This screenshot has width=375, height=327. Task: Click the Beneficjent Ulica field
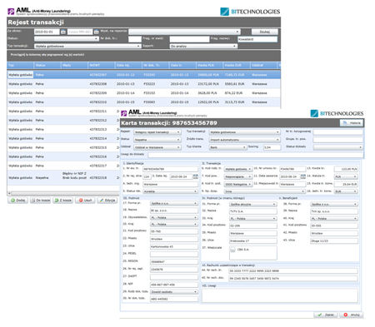[x=334, y=241]
